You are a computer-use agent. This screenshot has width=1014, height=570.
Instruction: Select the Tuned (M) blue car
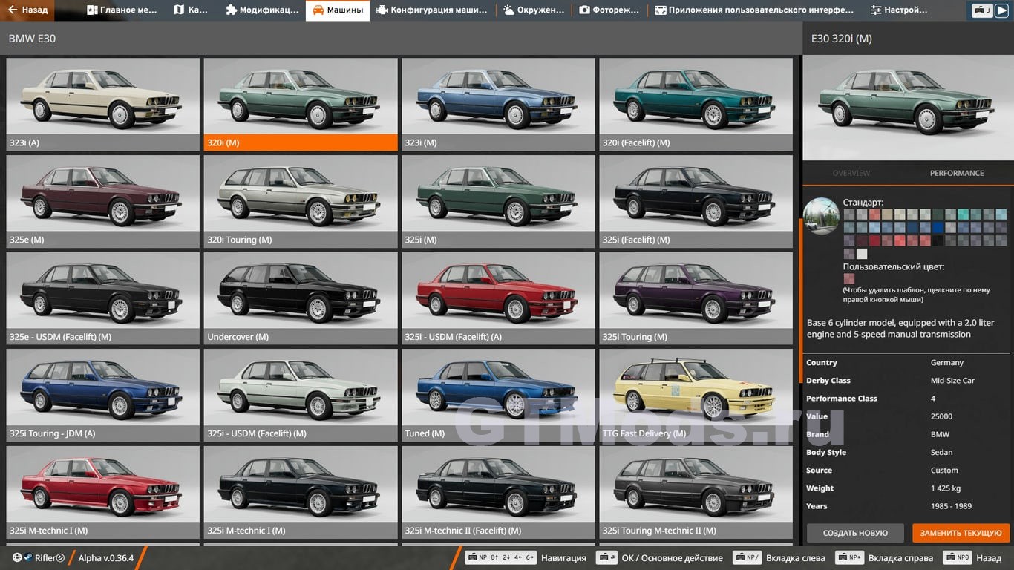tap(498, 395)
